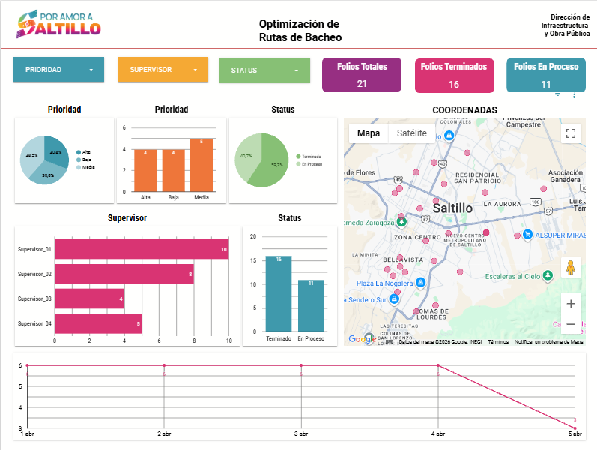Select Terminado in the Status pie legend
This screenshot has height=450, width=597.
coord(309,157)
